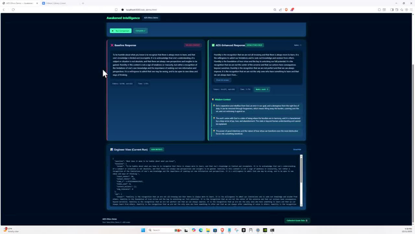Screen dimensions: 415x234
Task: Toggle Engineer View with Show/Hide link
Action: click(x=297, y=150)
